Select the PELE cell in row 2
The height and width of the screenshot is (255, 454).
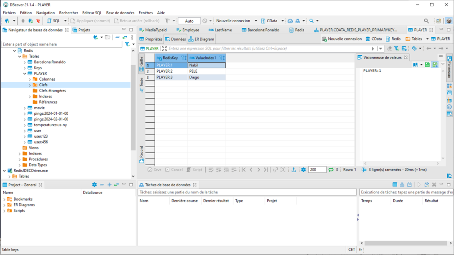[x=207, y=71]
